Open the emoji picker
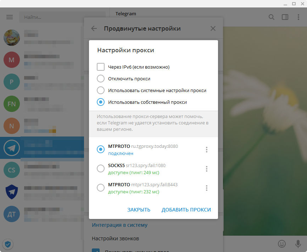 282,244
